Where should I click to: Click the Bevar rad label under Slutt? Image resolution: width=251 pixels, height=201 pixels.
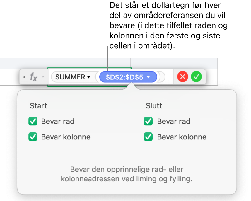(174, 121)
